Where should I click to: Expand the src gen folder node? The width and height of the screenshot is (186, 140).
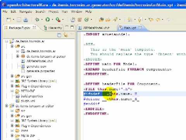coord(12,76)
